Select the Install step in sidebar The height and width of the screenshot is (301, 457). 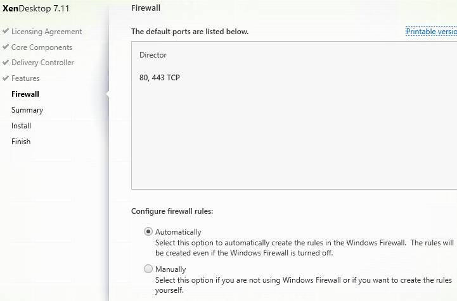[x=21, y=126]
